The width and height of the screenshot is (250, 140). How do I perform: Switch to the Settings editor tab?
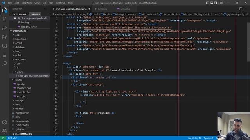tap(102, 9)
